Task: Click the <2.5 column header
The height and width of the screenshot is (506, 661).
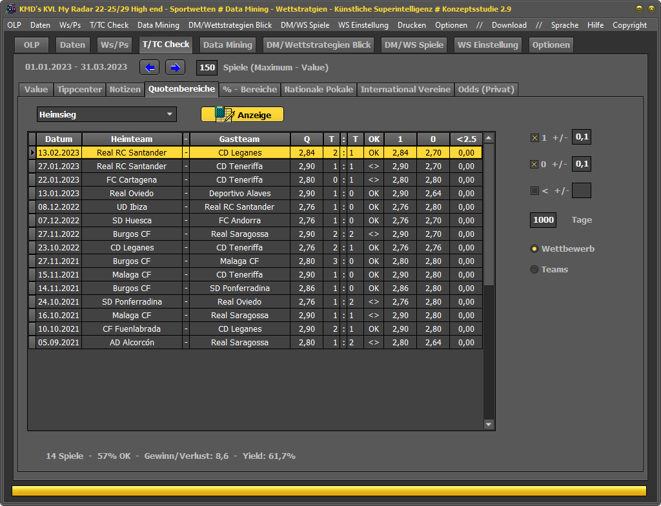Action: 466,139
